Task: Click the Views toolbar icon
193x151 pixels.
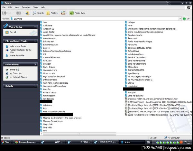Action: [x=63, y=13]
